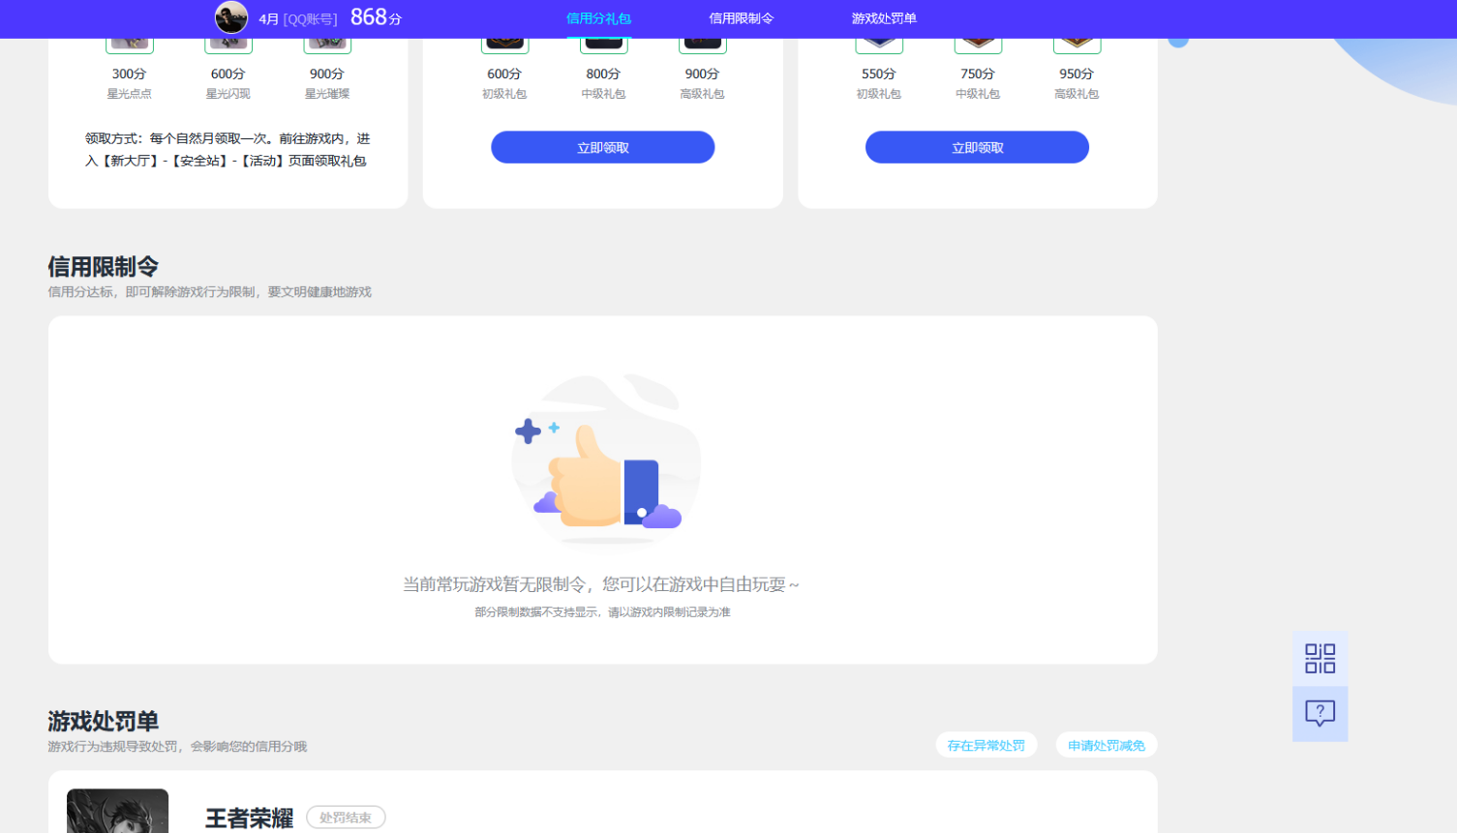
Task: Select the 300分 星光点点 reward
Action: (x=129, y=74)
